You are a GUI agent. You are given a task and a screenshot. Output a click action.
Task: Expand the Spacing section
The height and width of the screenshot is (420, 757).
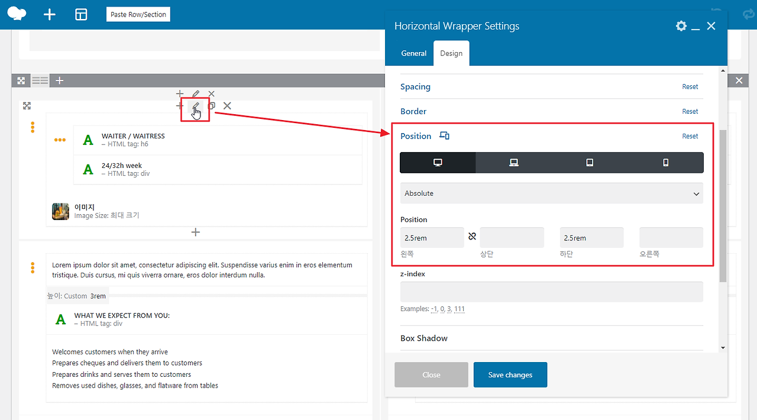coord(415,86)
